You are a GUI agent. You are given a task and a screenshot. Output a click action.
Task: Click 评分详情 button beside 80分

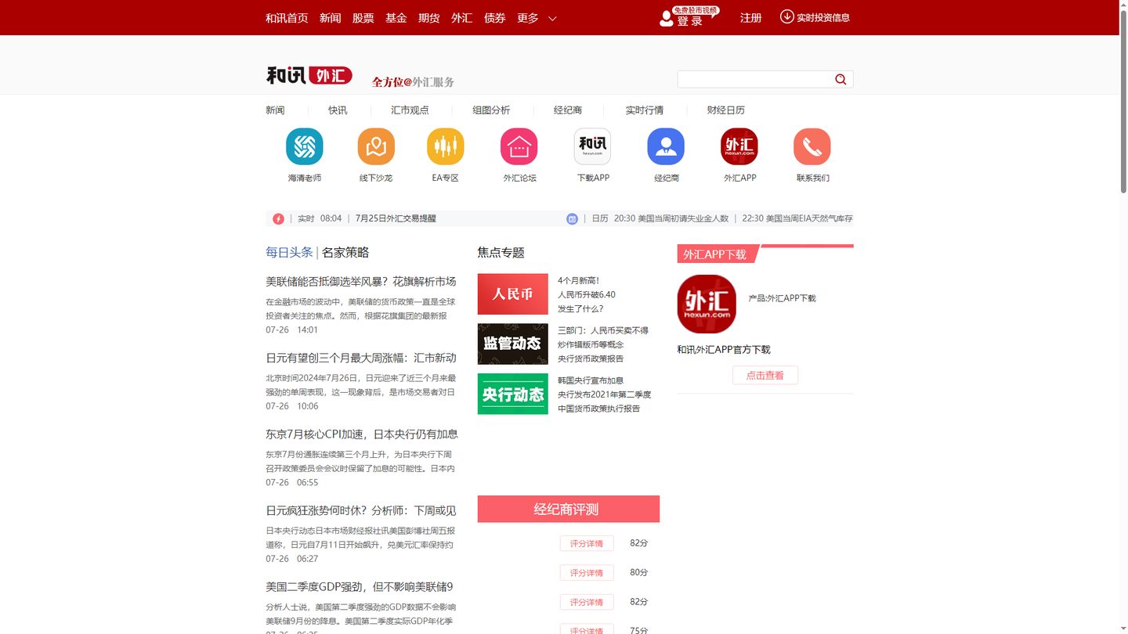(x=587, y=573)
